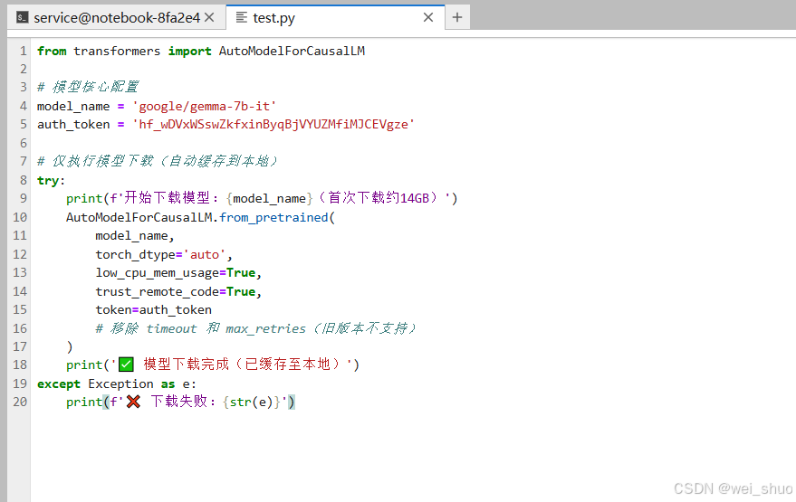This screenshot has height=502, width=796.
Task: Click 'torch_dtype' argument on line 12
Action: 135,255
